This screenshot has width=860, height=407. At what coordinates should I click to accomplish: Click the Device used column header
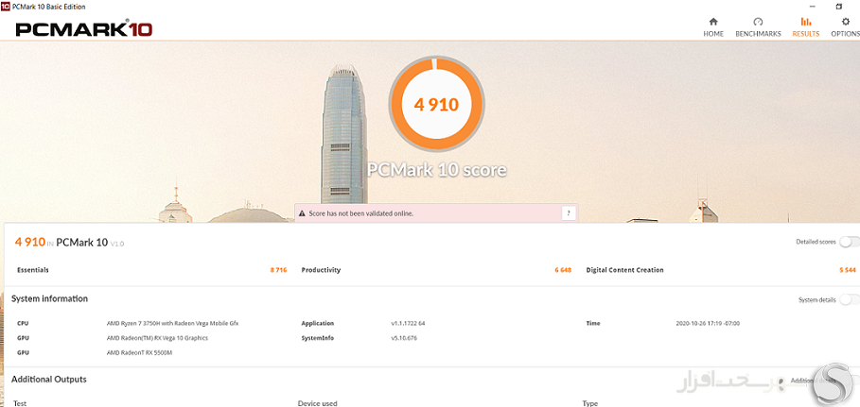point(318,404)
